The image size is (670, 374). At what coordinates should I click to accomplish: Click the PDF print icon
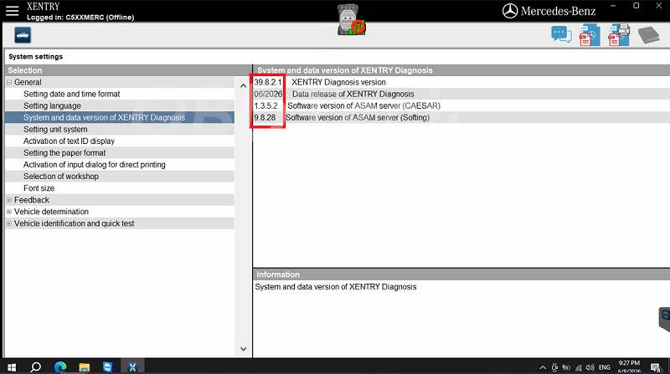[x=619, y=35]
